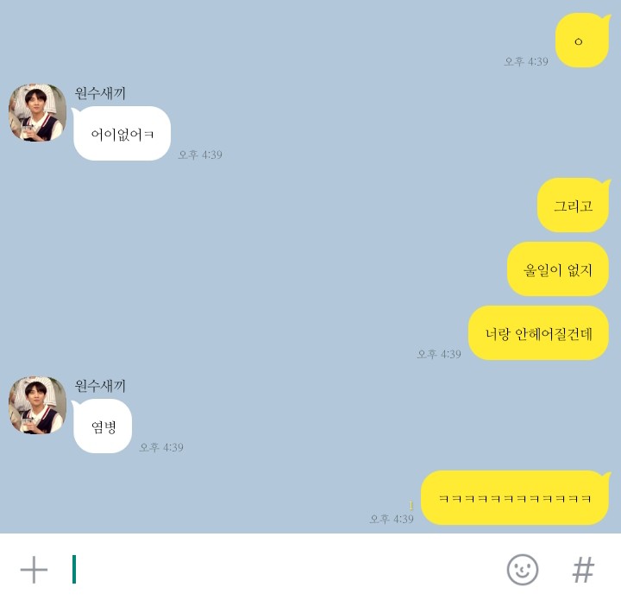Click timestamp beside 어이없어ㅋ bubble
The width and height of the screenshot is (621, 606).
200,155
